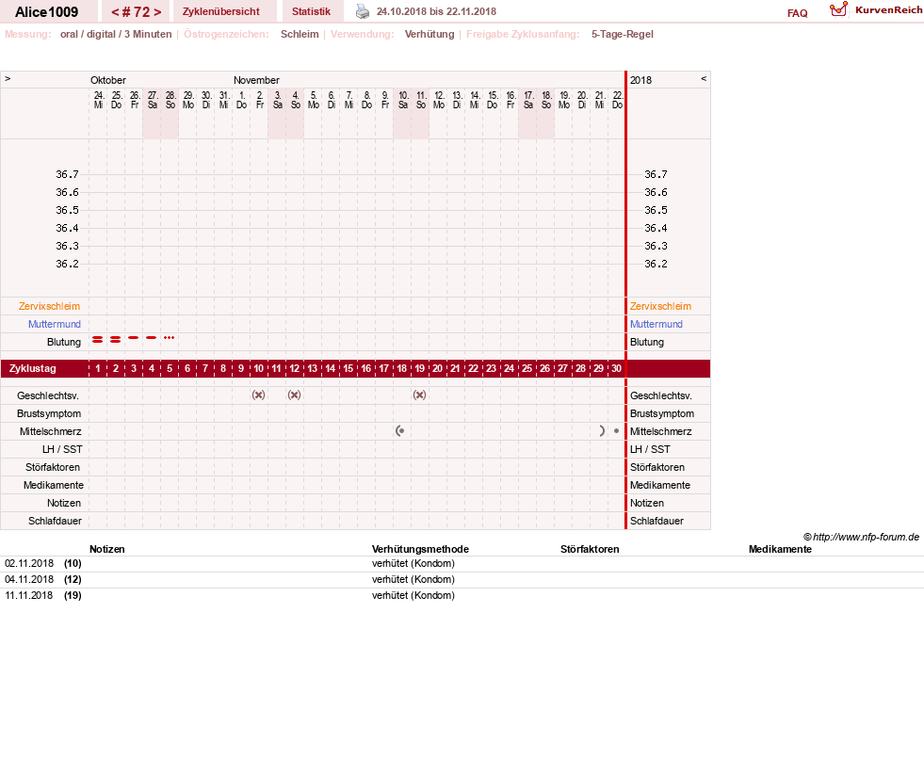The width and height of the screenshot is (924, 774).
Task: Click the Muttermund label on the left
Action: 55,324
